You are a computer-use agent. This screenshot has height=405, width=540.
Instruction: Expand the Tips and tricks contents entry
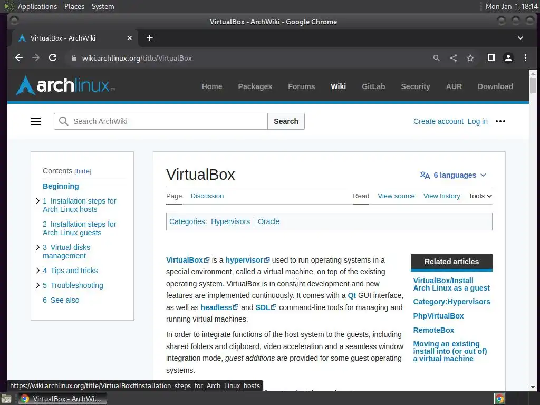(x=38, y=271)
